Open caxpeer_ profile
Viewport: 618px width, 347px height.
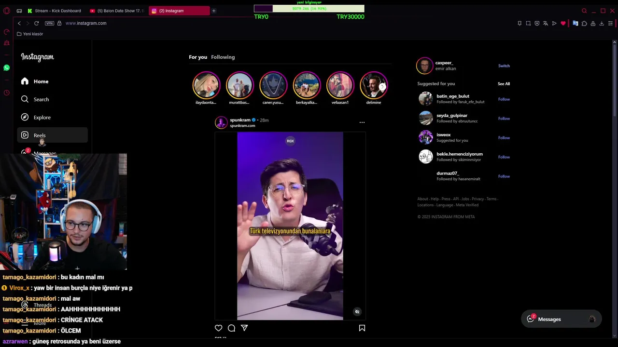444,63
